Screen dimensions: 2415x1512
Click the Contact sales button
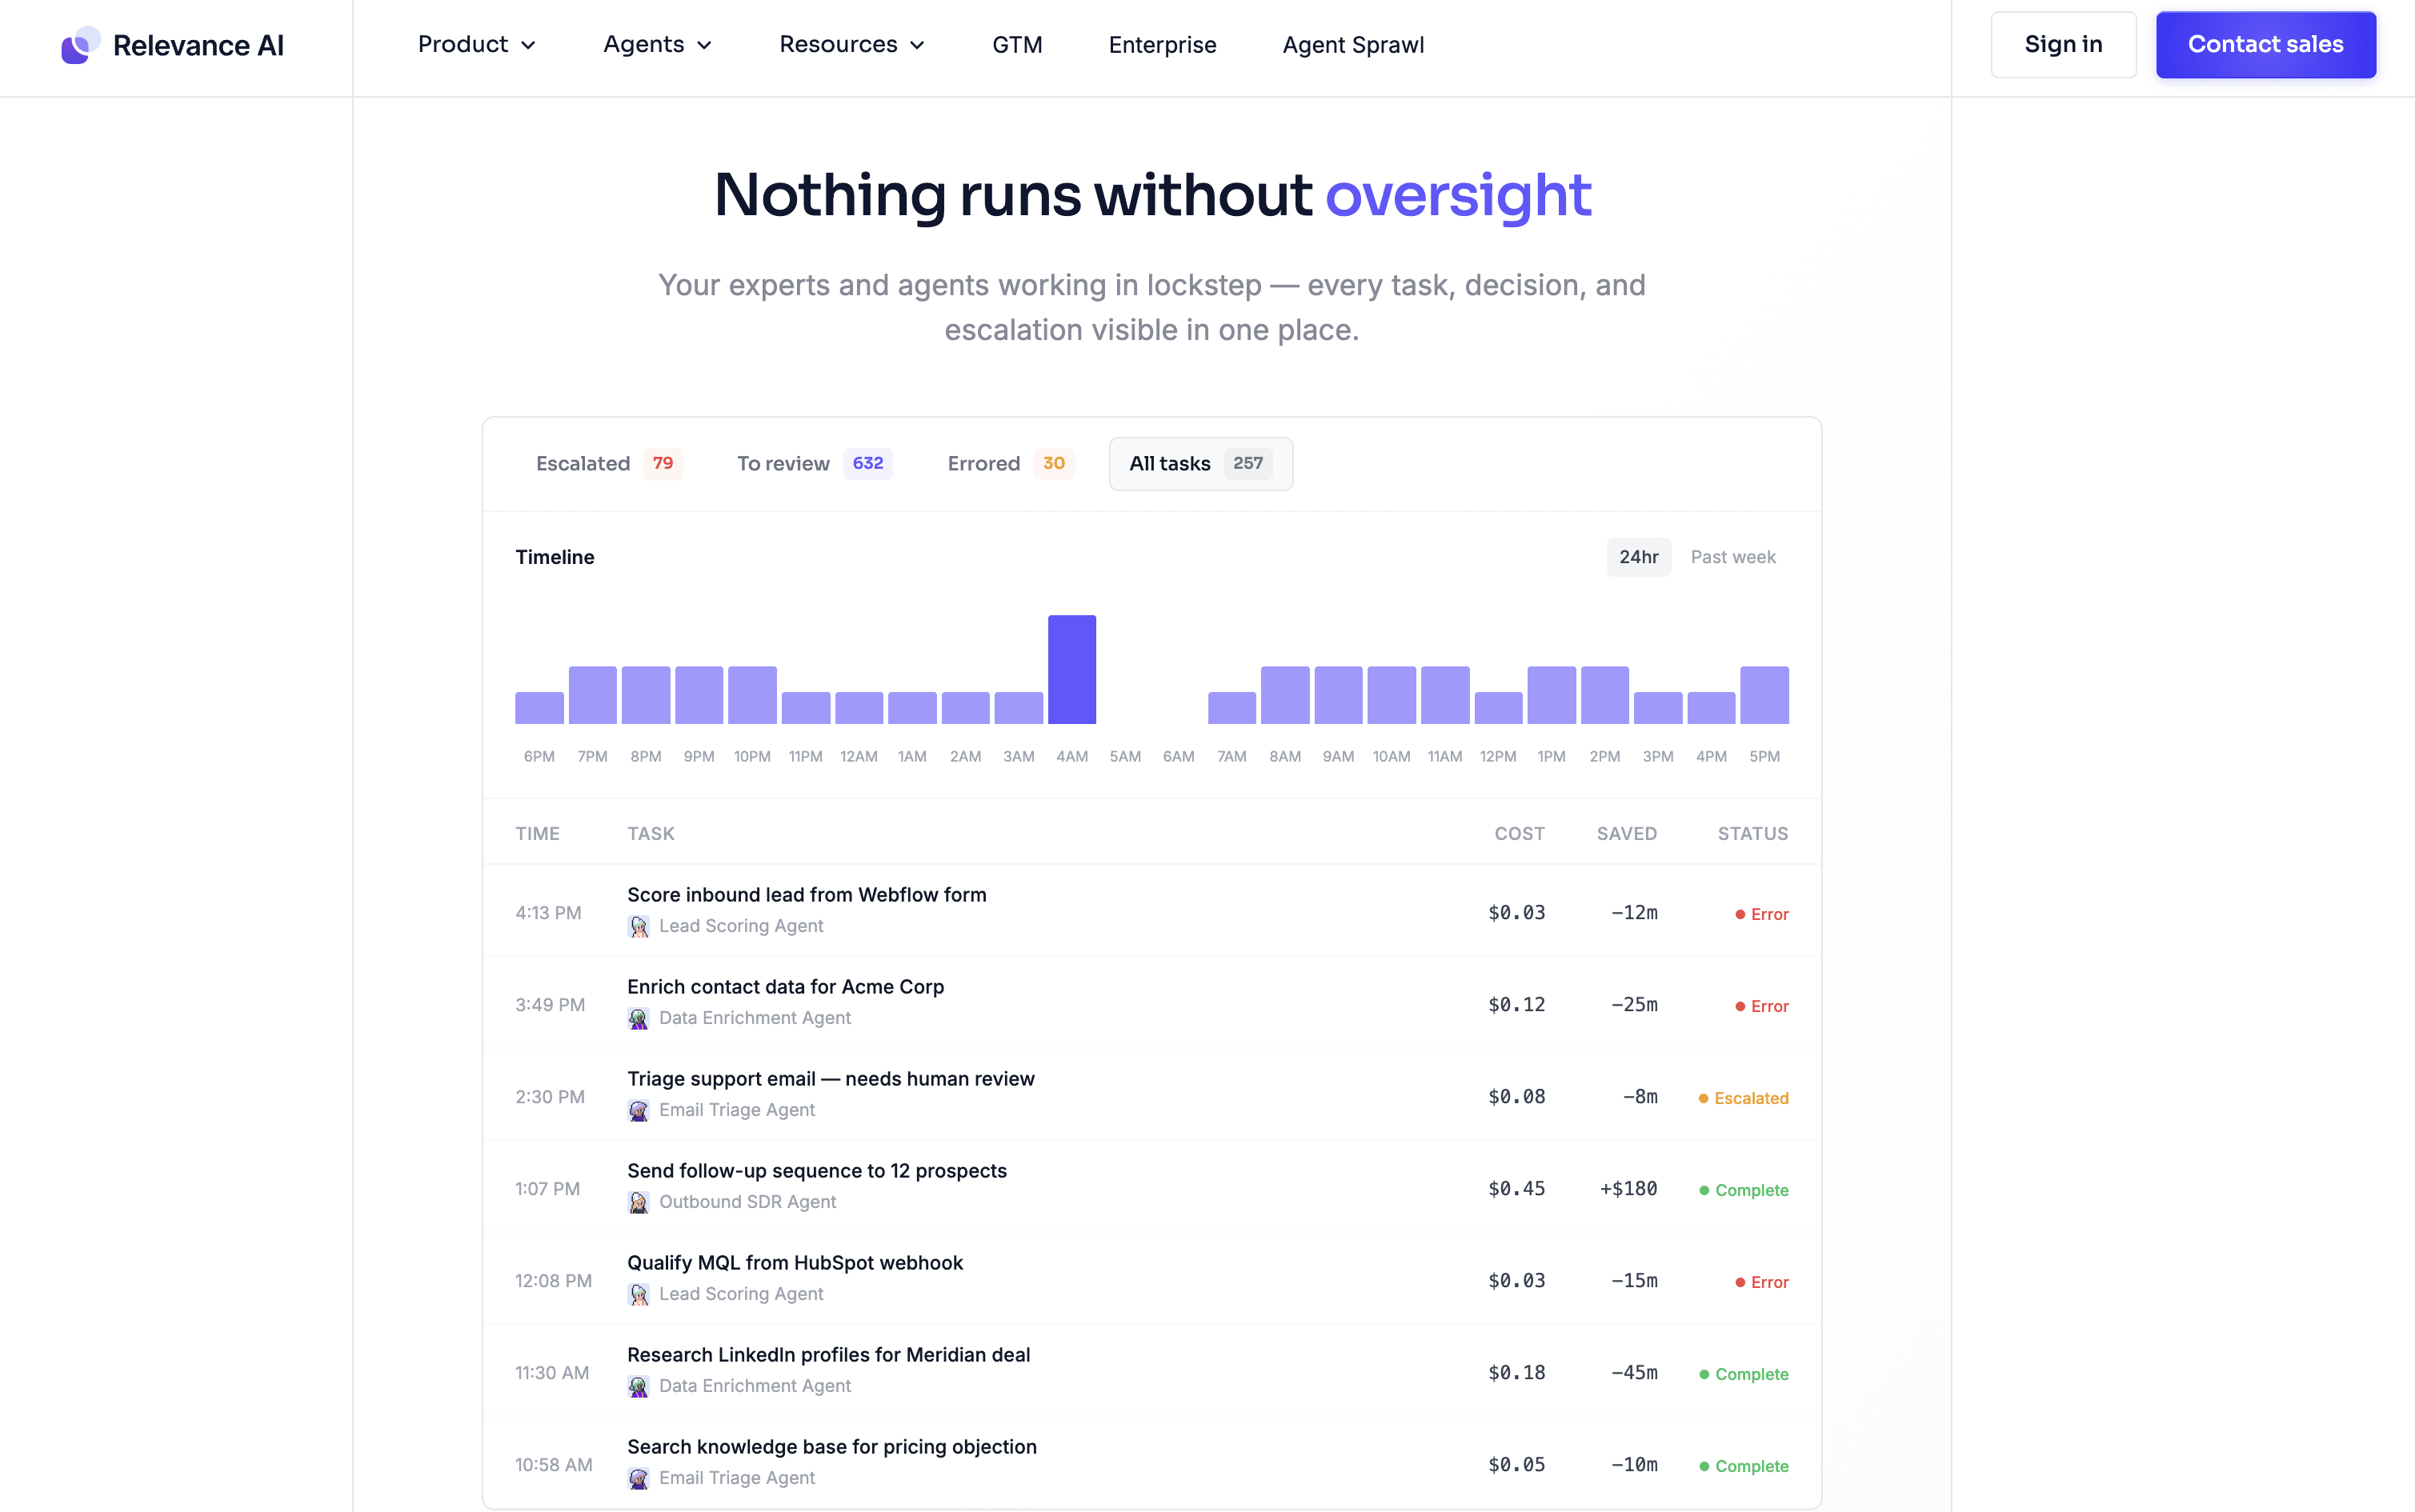(x=2265, y=45)
